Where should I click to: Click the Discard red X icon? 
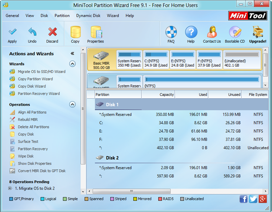point(52,32)
